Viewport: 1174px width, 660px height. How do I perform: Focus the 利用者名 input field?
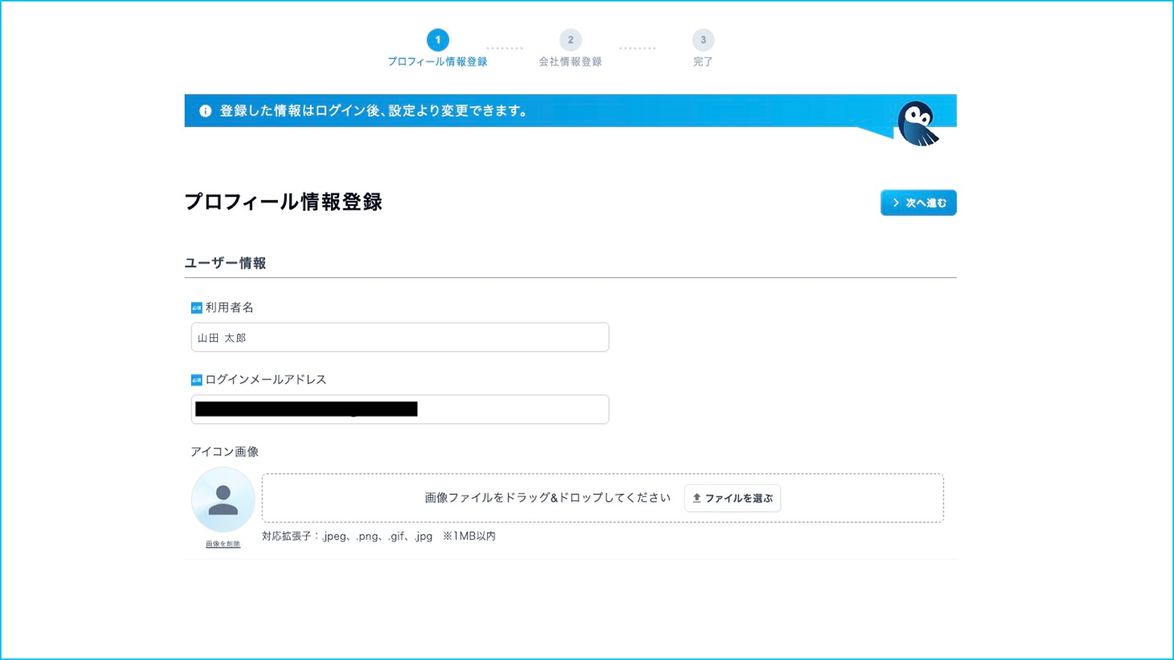(400, 337)
